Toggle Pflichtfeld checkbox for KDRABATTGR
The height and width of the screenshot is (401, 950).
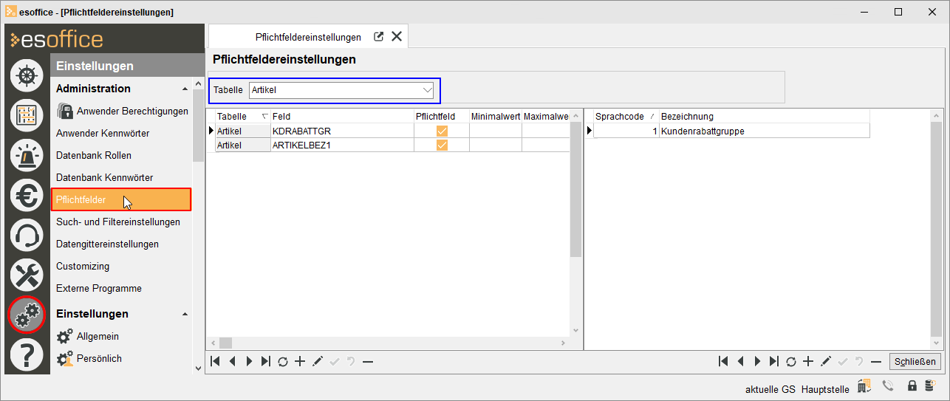coord(442,131)
